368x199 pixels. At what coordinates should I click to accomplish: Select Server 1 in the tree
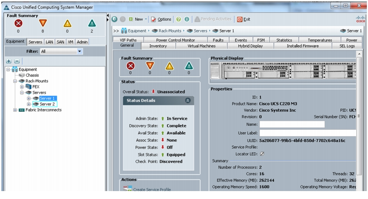(x=47, y=98)
